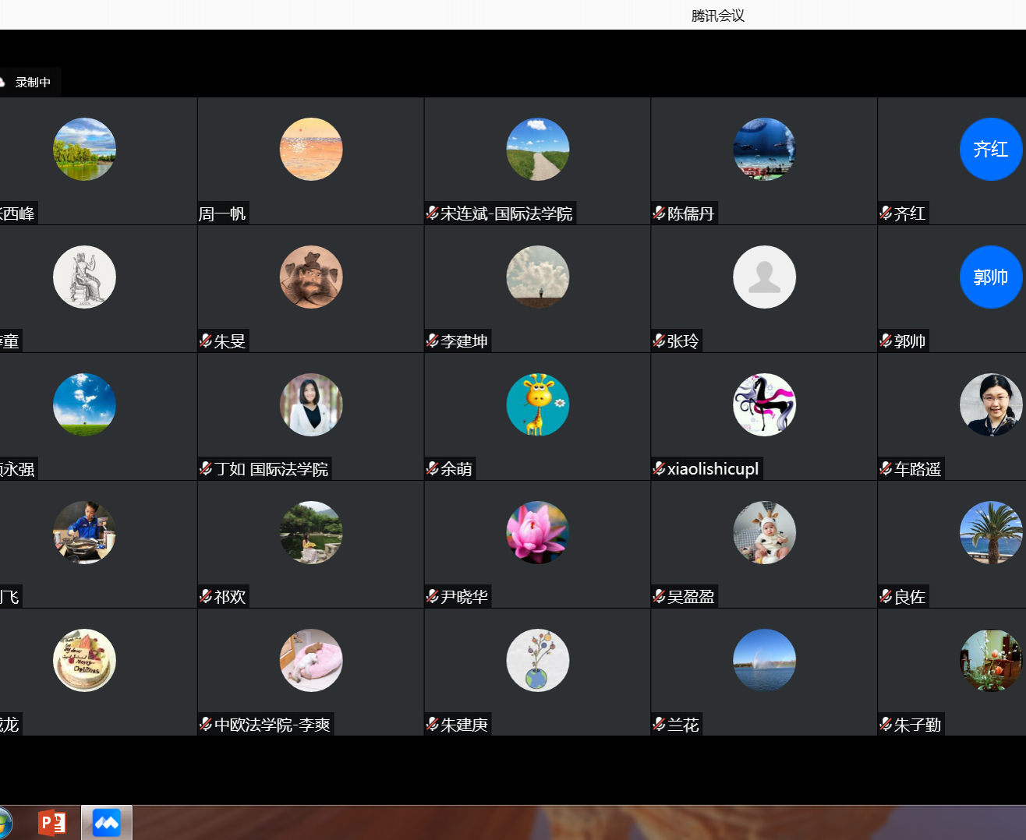Click the 腾讯会议 window title

coord(717,16)
